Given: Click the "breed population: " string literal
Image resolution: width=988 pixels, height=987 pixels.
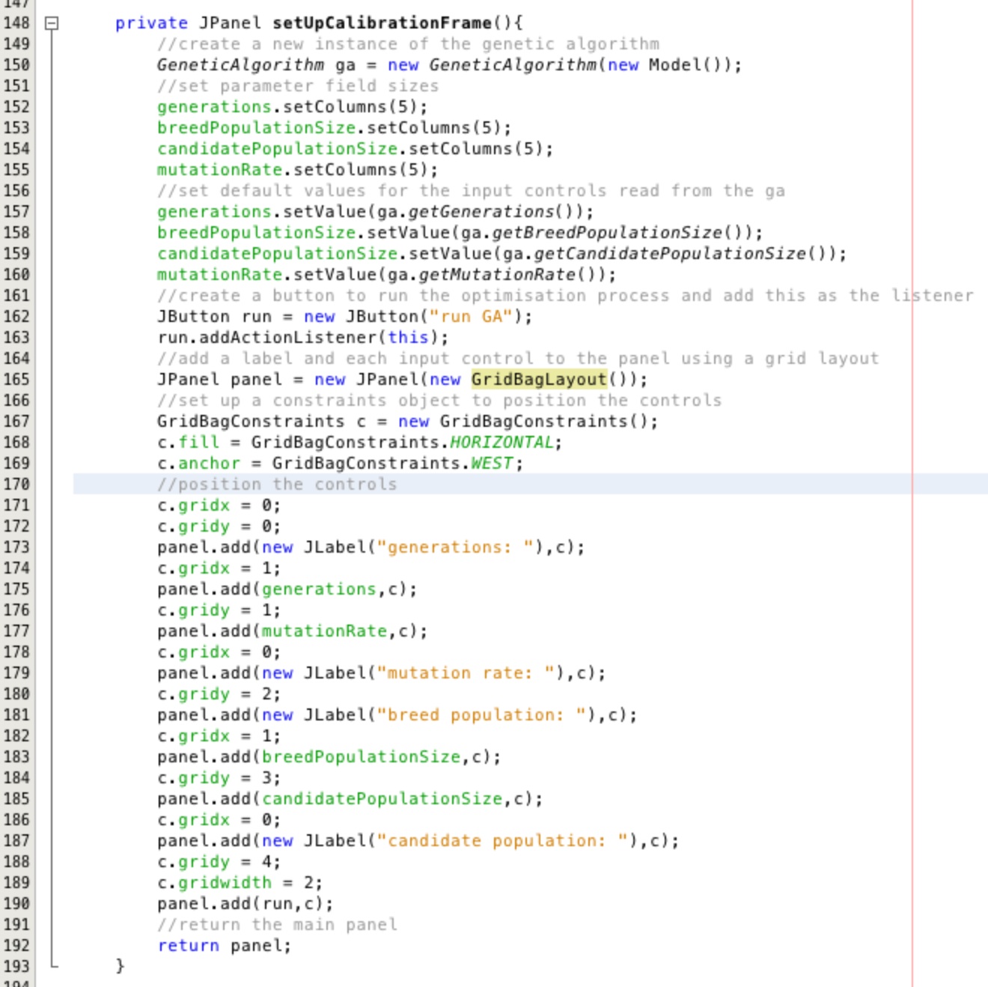Looking at the screenshot, I should pyautogui.click(x=481, y=715).
